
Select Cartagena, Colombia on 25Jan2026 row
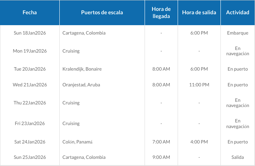(x=84, y=157)
